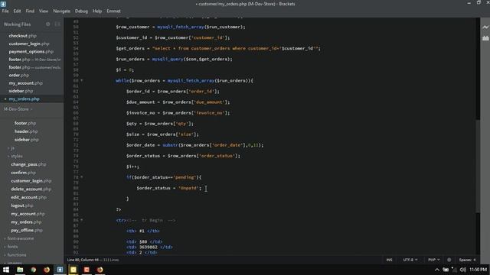Open confirm.php in project tree
Screen dimensions: 490x275
pyautogui.click(x=24, y=173)
